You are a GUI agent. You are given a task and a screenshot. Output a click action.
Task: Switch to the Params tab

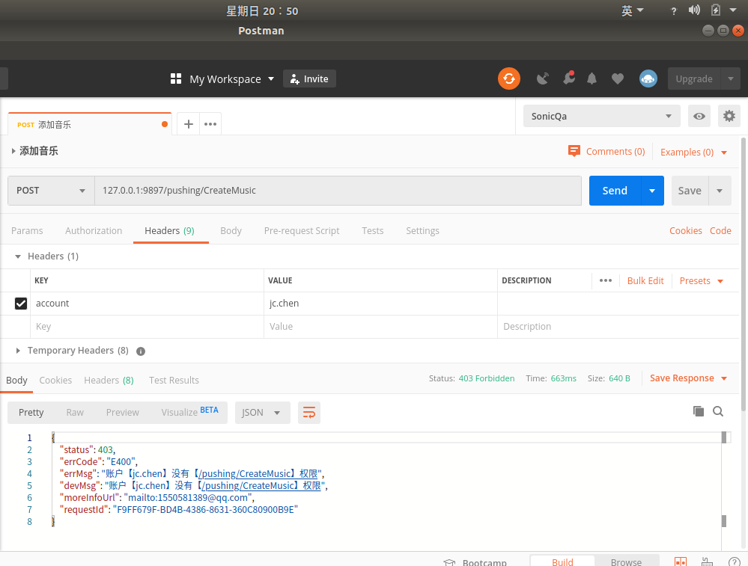coord(27,230)
